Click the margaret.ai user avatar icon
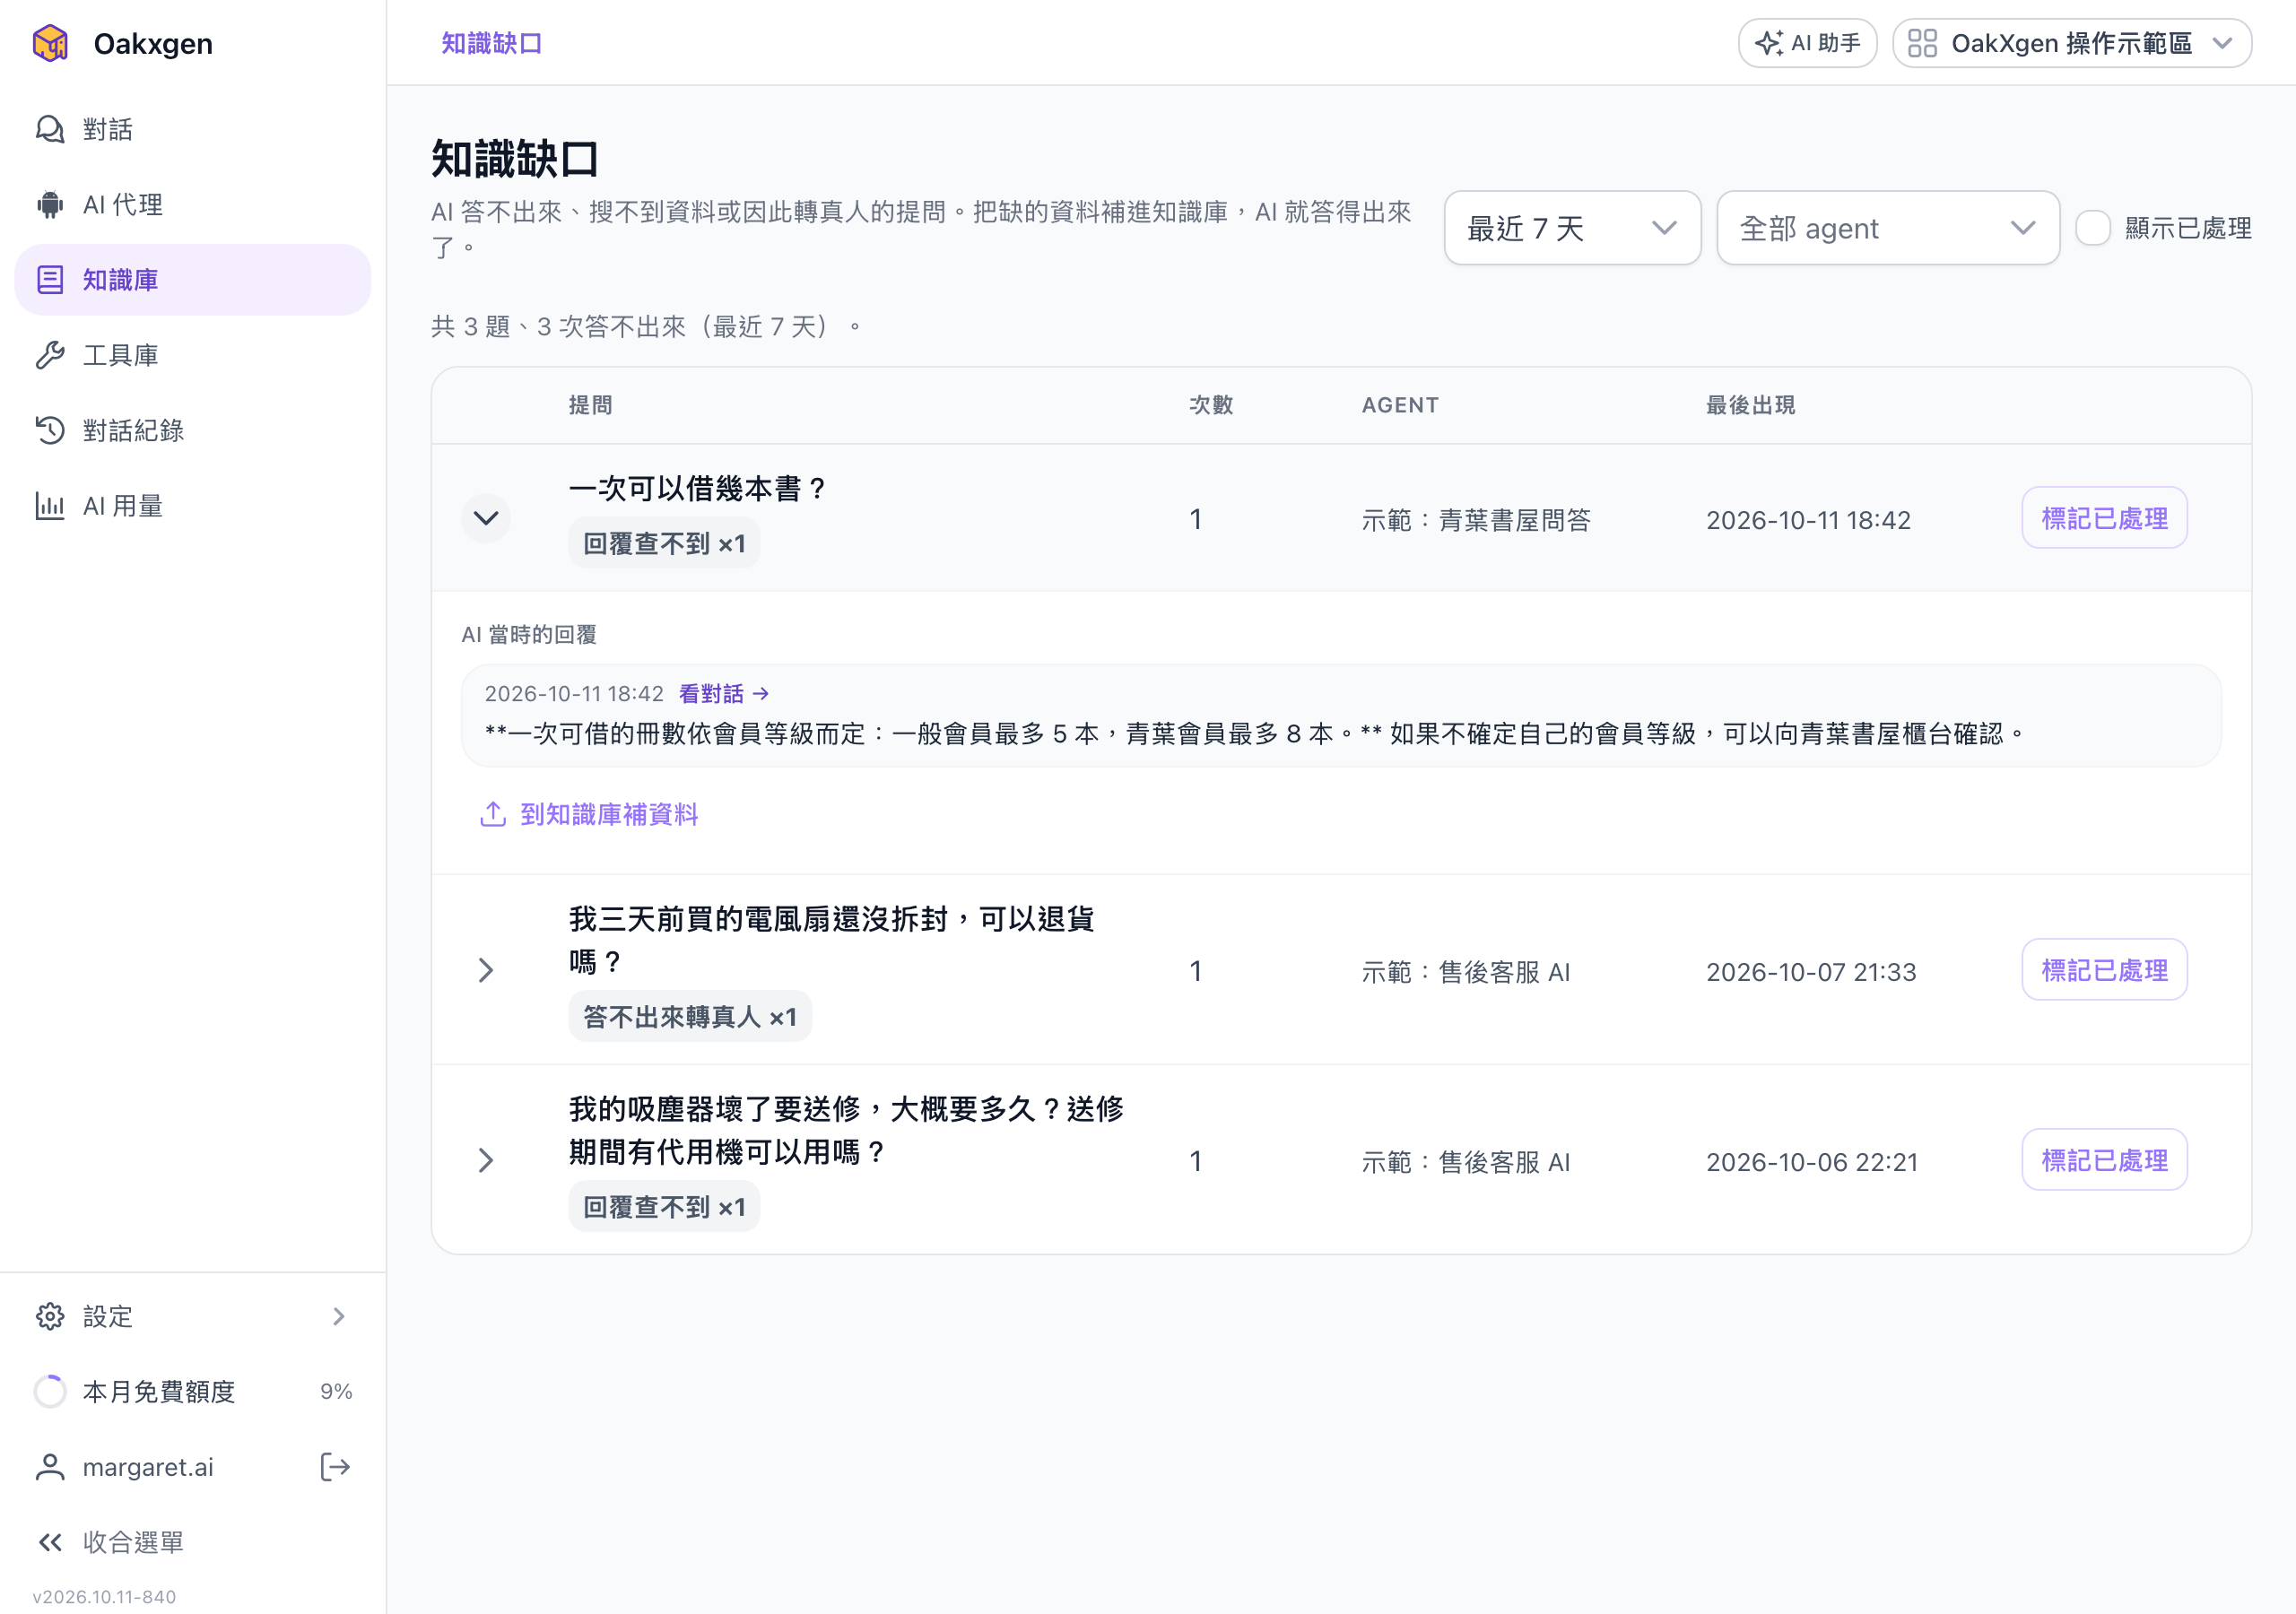 (50, 1467)
